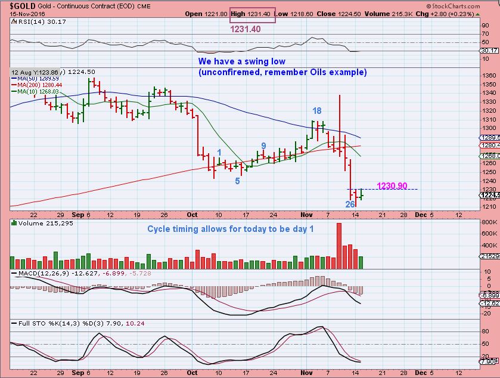Click the MA(50) 1289.59 legend entry

35,79
